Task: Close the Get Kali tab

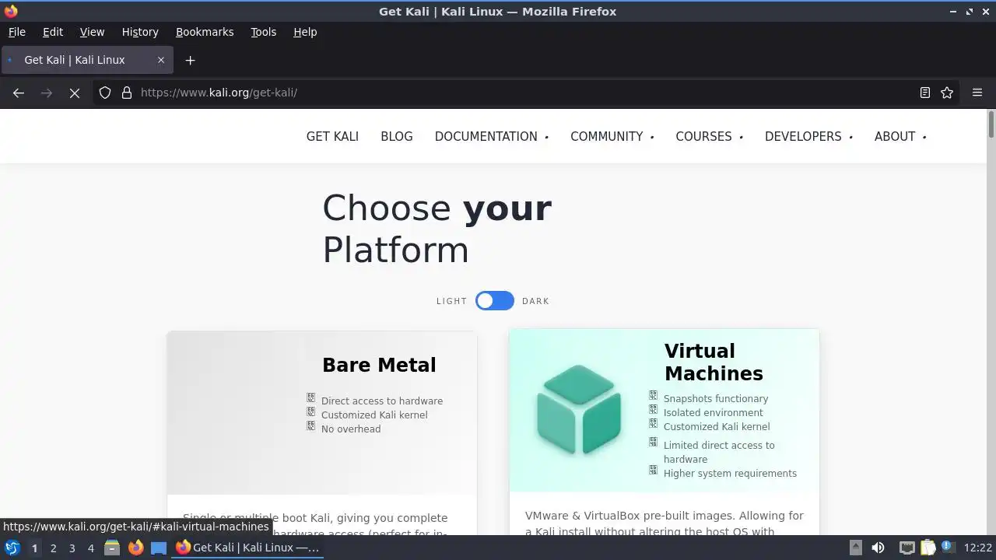Action: 161,60
